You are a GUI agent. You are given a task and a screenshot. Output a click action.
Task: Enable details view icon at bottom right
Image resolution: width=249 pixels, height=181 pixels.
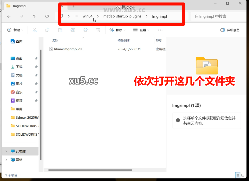click(x=237, y=175)
